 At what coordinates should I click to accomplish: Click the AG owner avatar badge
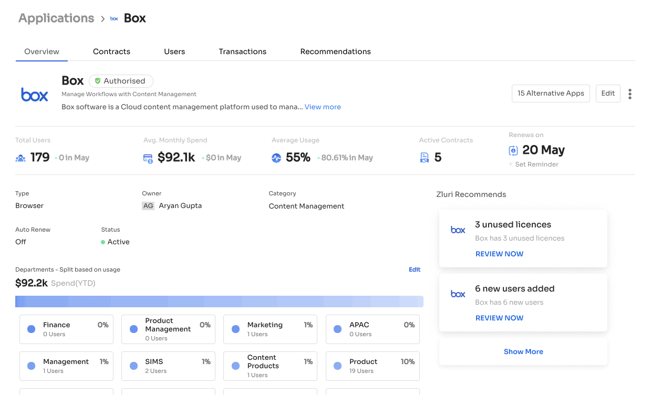point(148,206)
